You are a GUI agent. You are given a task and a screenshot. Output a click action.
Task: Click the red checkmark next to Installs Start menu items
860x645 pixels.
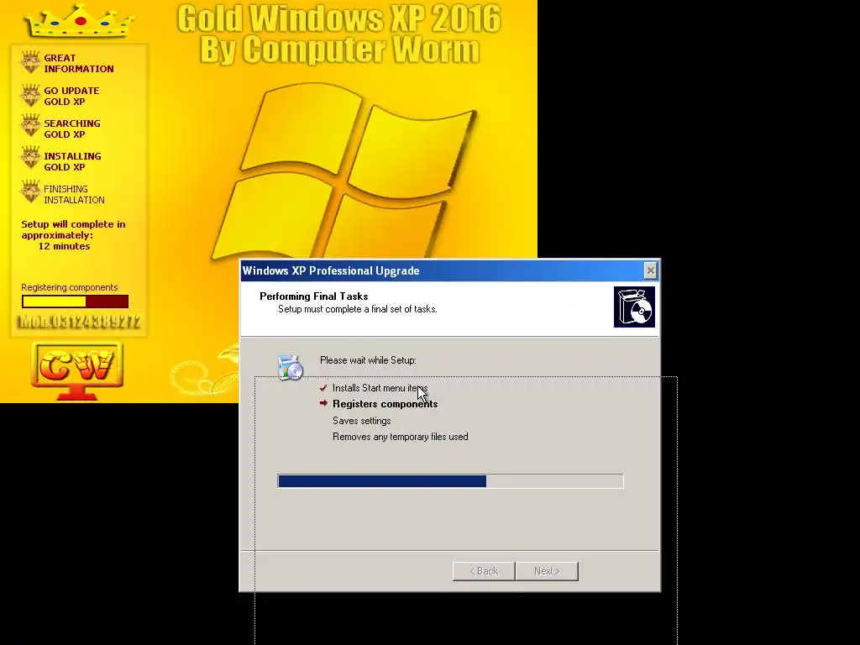coord(323,388)
